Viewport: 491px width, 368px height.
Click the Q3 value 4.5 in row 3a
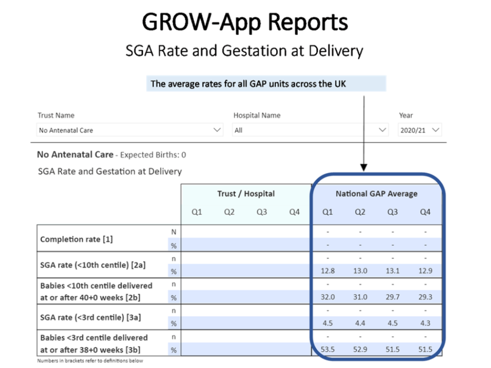click(x=393, y=323)
